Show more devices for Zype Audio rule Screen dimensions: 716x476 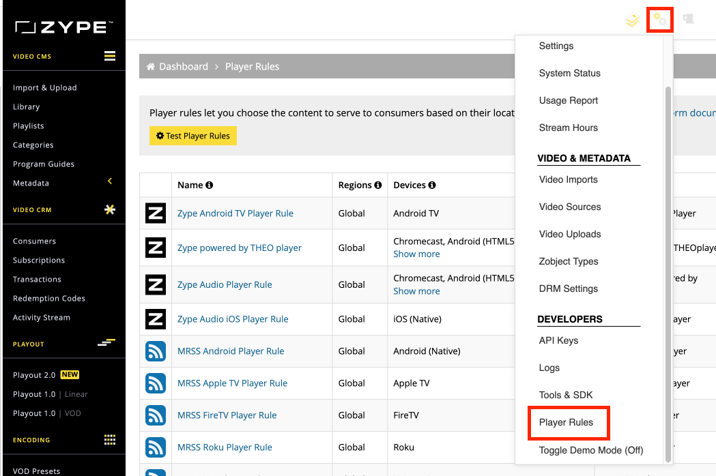pyautogui.click(x=416, y=291)
